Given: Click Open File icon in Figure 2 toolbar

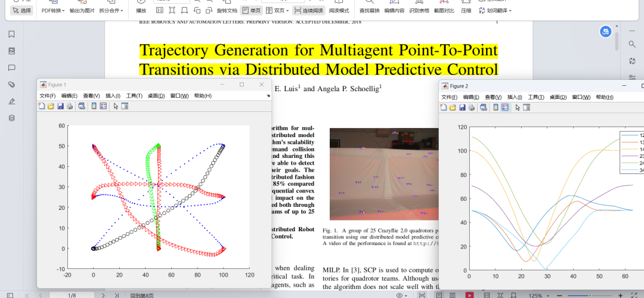Looking at the screenshot, I should 453,107.
